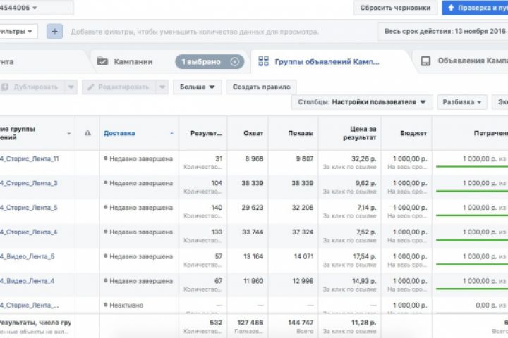Open the Разбивка dropdown

pyautogui.click(x=462, y=102)
